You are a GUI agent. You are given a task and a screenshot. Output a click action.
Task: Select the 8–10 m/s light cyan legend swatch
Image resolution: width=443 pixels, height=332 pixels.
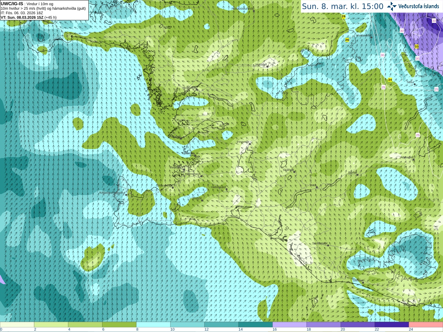[153, 325]
